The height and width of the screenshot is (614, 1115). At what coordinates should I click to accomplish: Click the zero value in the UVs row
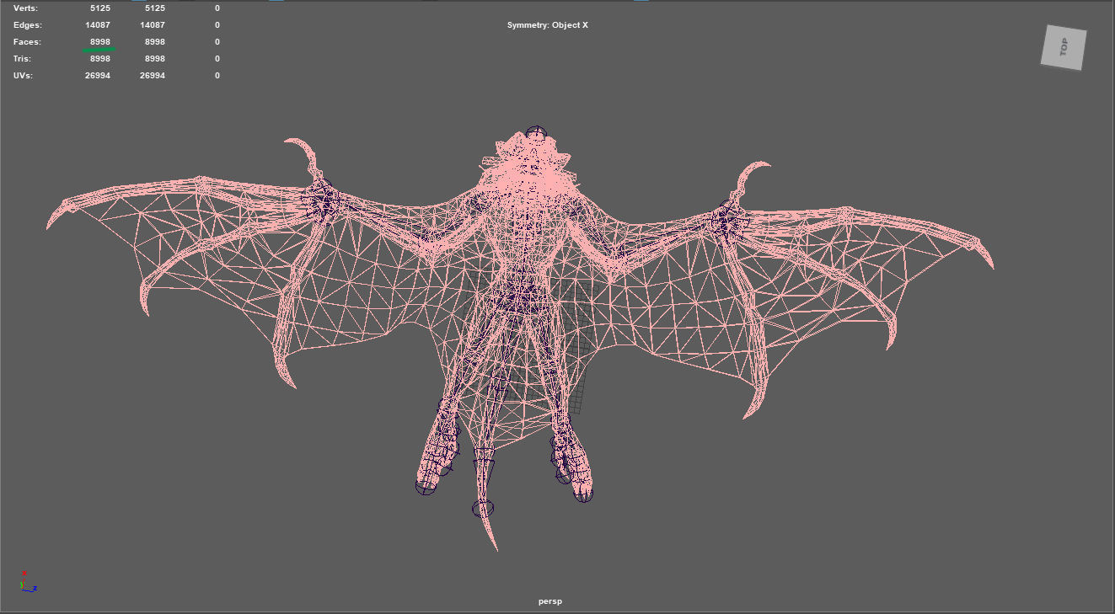click(x=217, y=76)
